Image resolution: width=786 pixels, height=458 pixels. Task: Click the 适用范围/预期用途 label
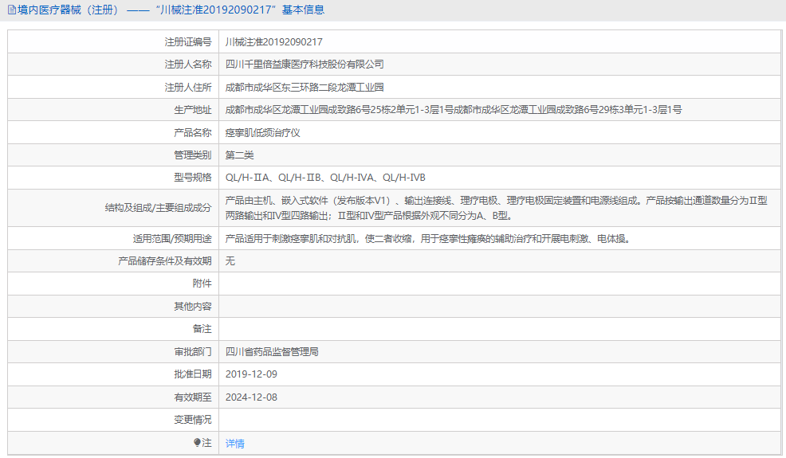click(172, 239)
